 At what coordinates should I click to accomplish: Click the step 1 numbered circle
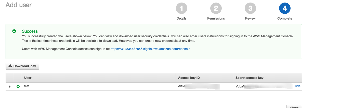[x=181, y=9]
